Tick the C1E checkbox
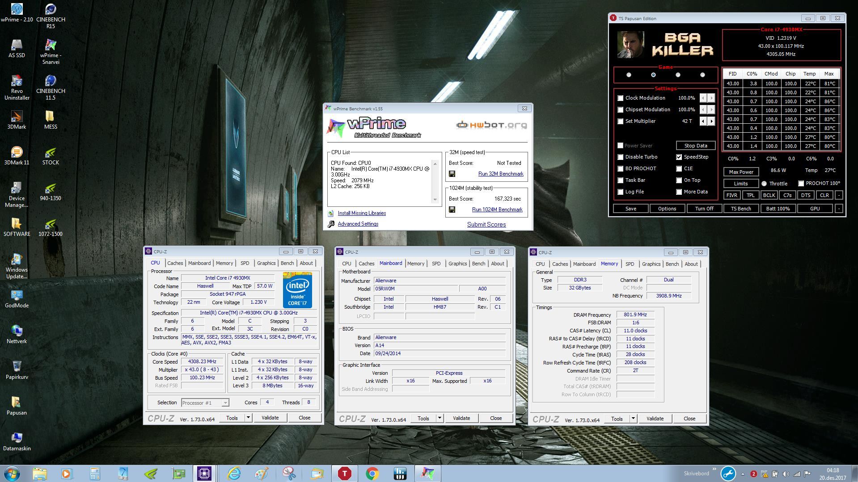This screenshot has height=482, width=858. point(679,168)
